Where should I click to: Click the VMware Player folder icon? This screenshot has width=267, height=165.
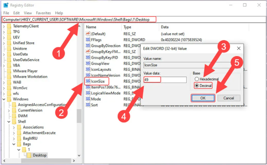(9, 71)
